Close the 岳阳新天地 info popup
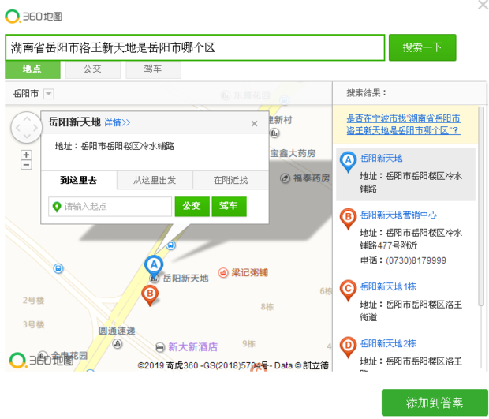This screenshot has height=419, width=489. pyautogui.click(x=254, y=124)
